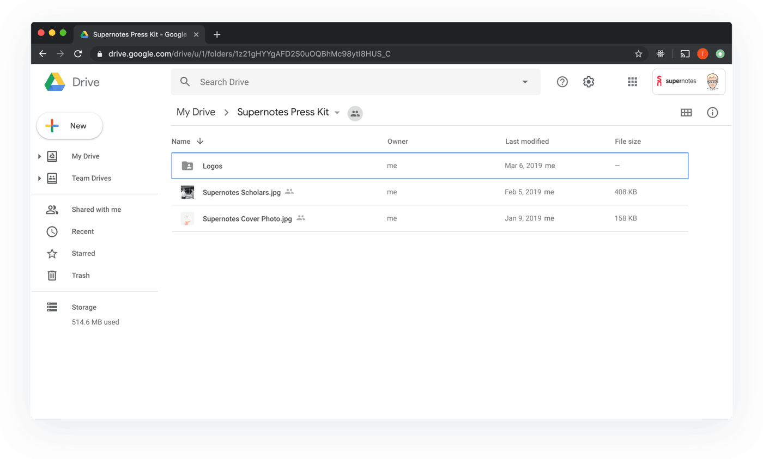Open Trash from the sidebar
Image resolution: width=763 pixels, height=459 pixels.
coord(81,275)
